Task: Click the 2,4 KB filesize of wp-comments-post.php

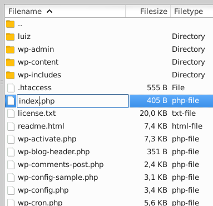Action: point(156,164)
